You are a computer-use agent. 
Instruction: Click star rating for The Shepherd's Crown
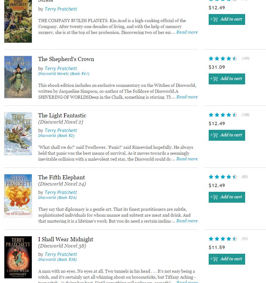pos(223,59)
